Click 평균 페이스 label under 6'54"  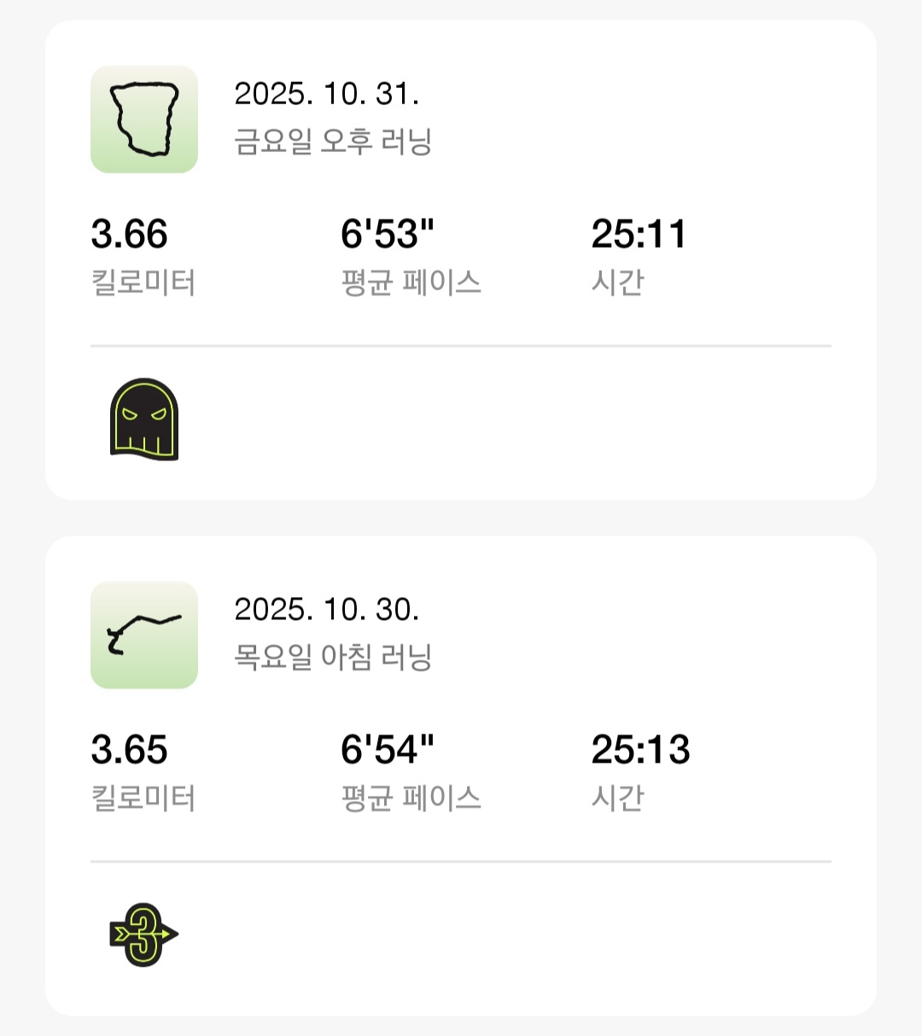pyautogui.click(x=411, y=799)
